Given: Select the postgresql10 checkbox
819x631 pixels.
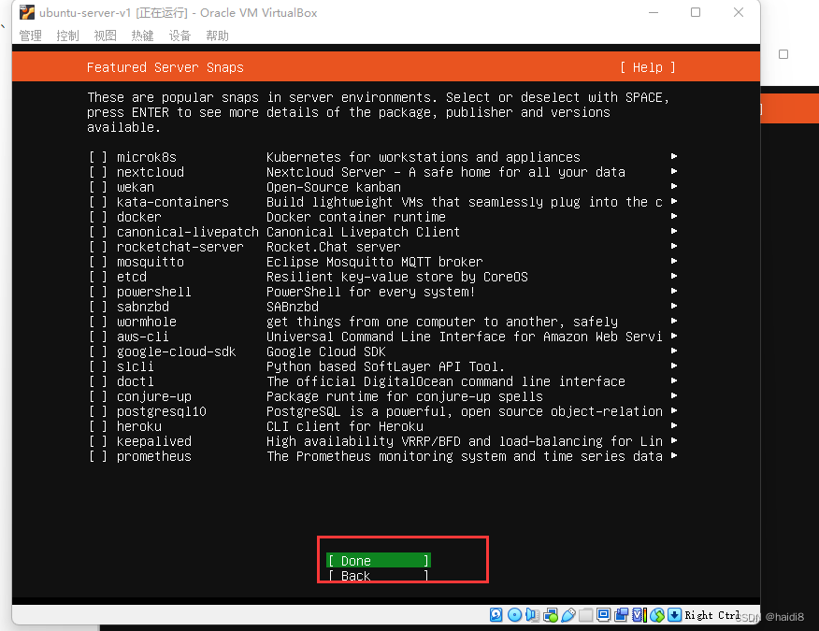Looking at the screenshot, I should (97, 411).
